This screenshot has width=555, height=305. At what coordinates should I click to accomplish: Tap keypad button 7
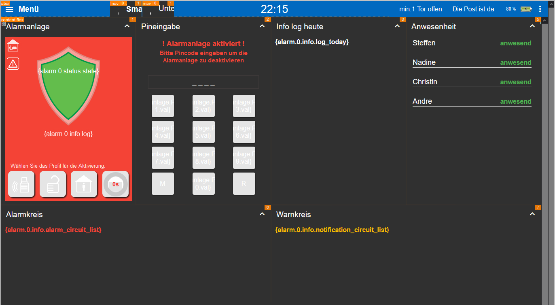click(163, 158)
